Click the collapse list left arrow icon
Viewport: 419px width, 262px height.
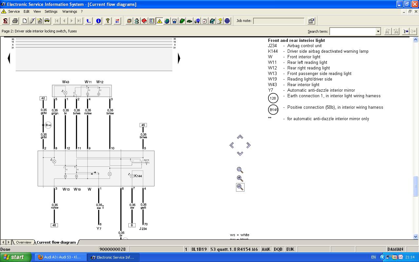click(406, 31)
